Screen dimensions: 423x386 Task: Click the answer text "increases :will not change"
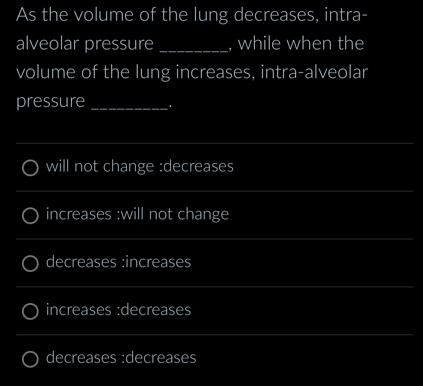137,215
